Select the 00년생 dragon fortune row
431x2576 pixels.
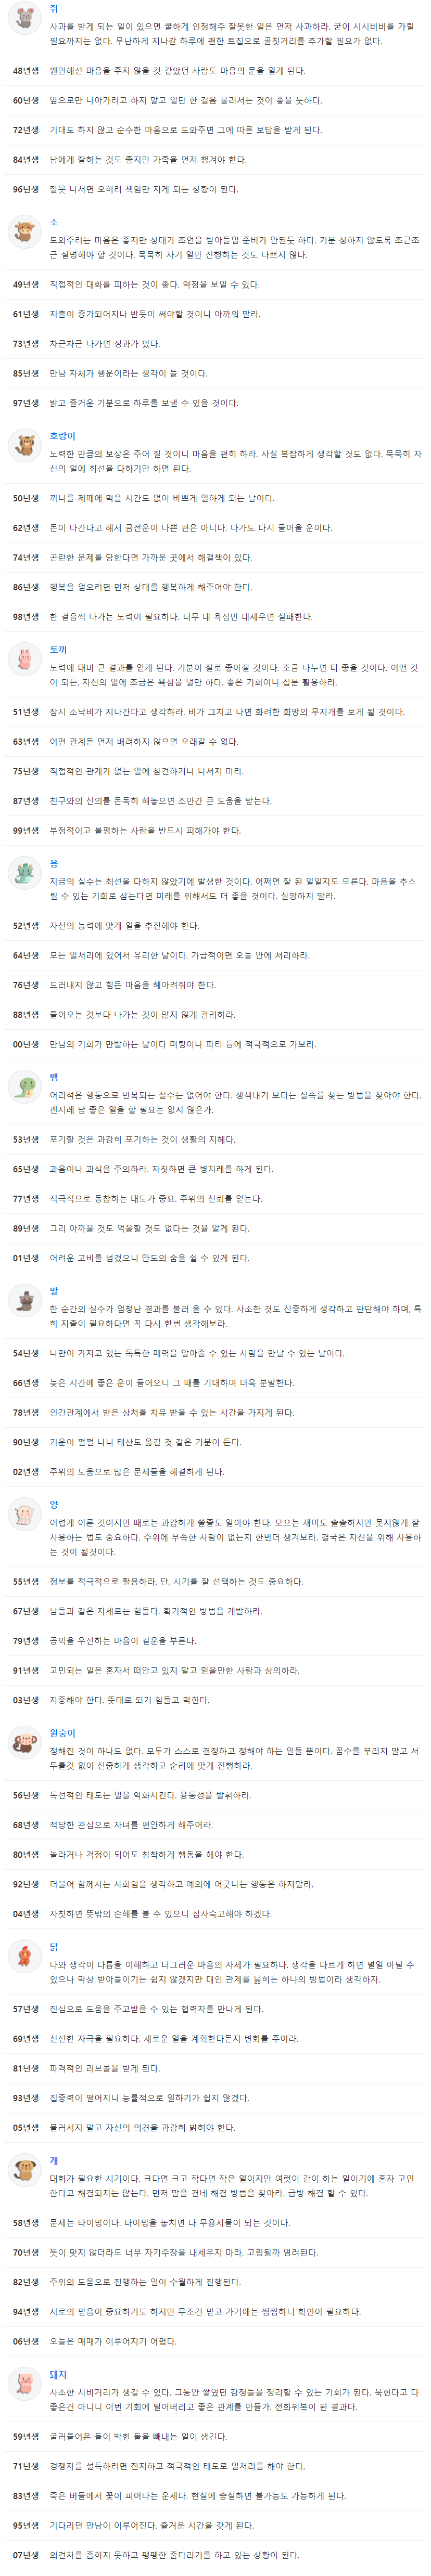tap(215, 1044)
